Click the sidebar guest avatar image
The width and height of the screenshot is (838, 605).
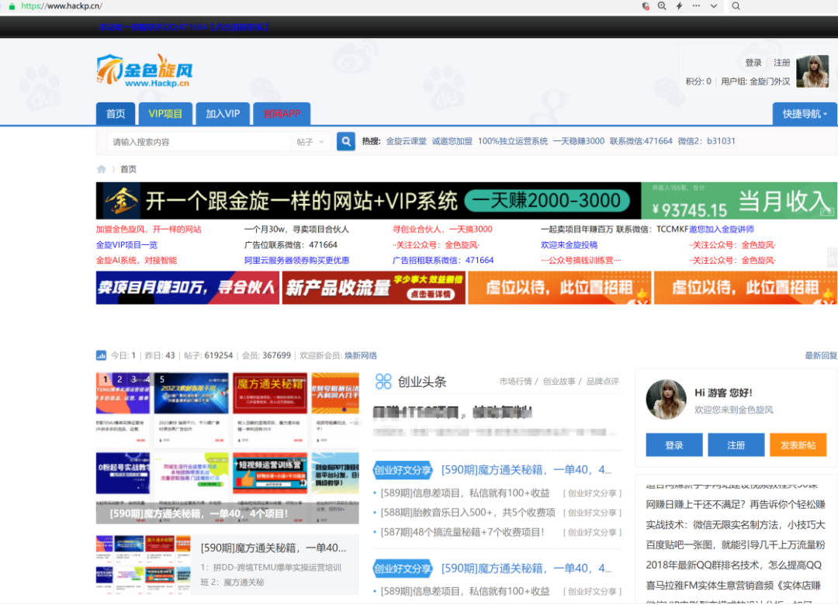pyautogui.click(x=666, y=399)
